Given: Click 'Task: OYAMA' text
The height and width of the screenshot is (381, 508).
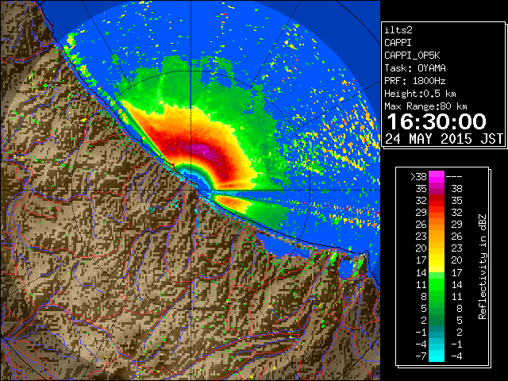Looking at the screenshot, I should 414,68.
